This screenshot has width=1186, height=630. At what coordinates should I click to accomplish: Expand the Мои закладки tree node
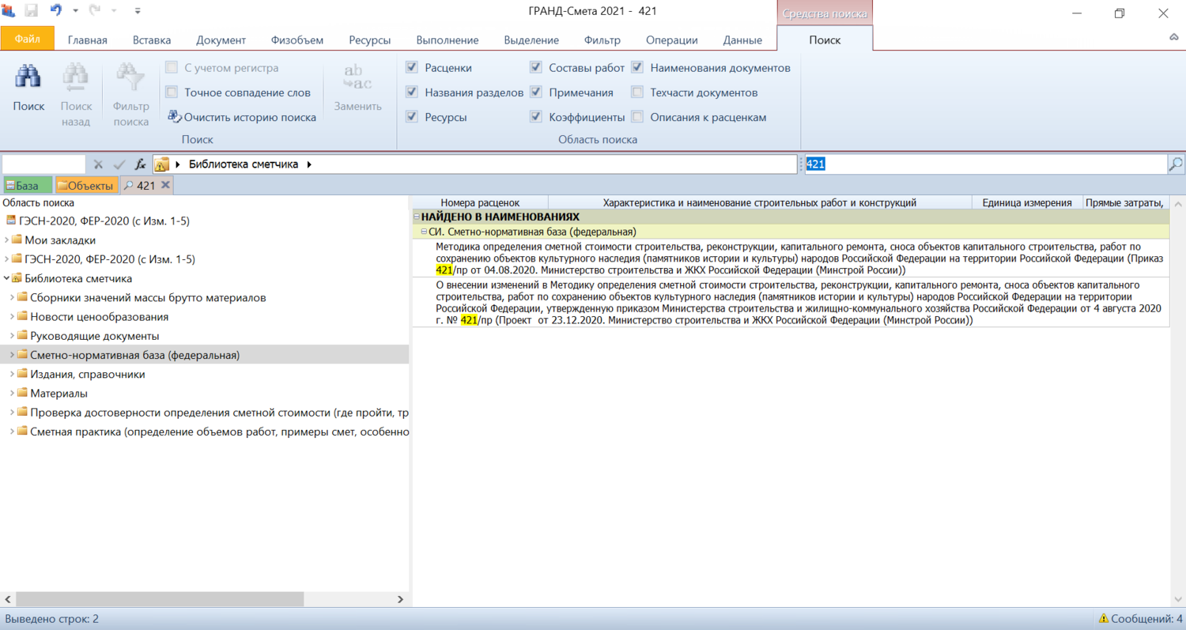(7, 240)
